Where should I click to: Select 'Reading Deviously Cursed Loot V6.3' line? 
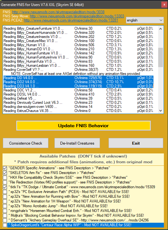coord(78,103)
